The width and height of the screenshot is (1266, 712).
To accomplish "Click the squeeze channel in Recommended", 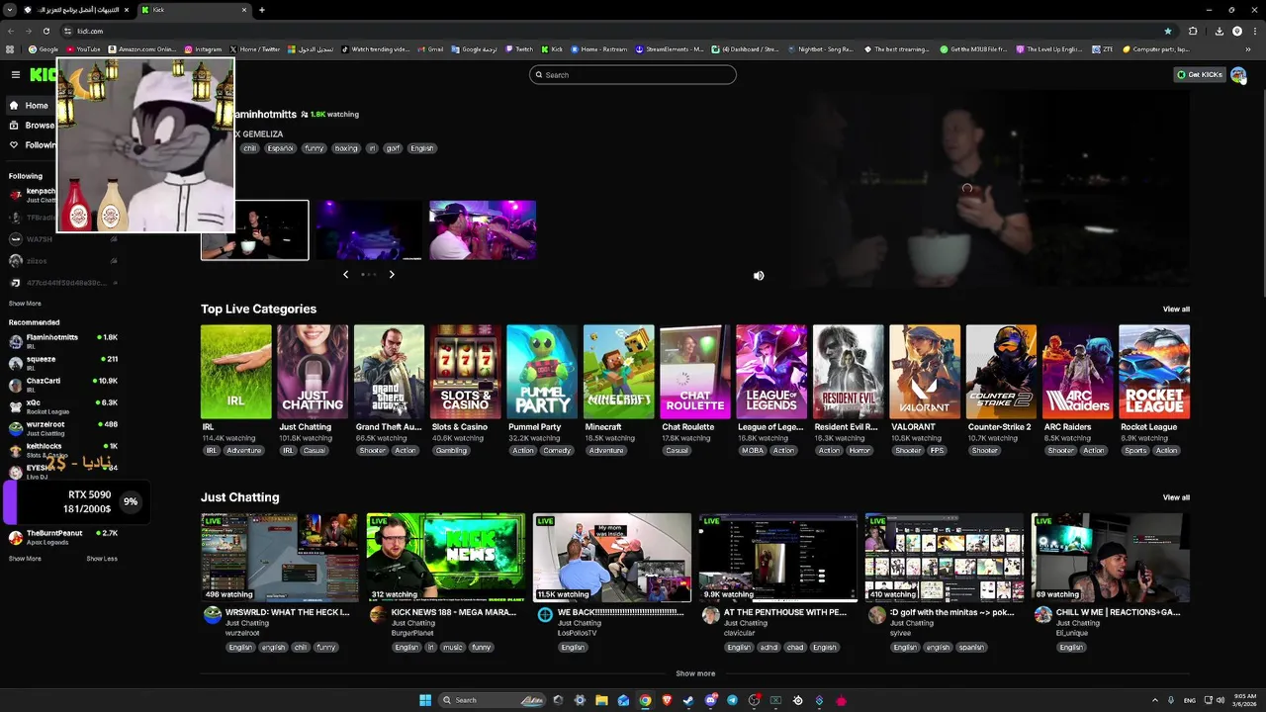I will point(63,363).
